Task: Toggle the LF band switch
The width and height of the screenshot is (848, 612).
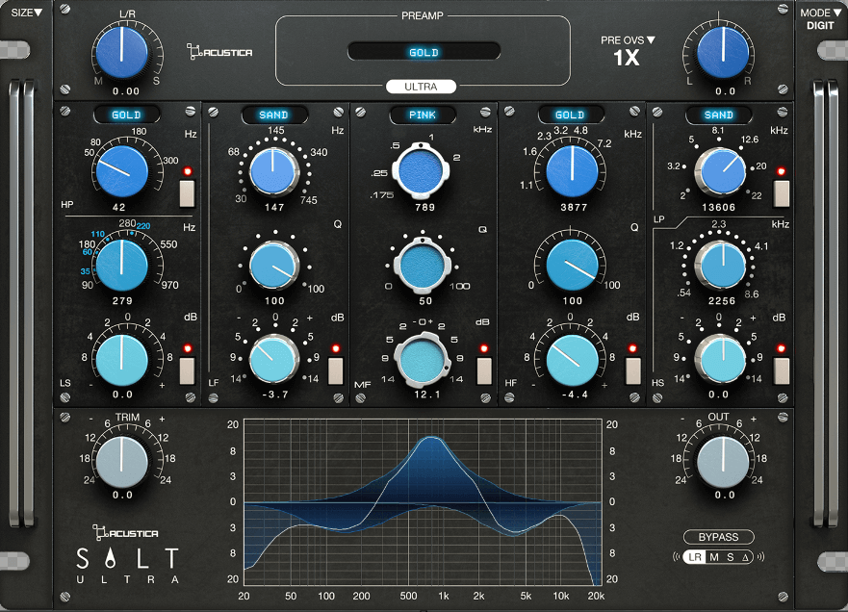Action: 336,370
